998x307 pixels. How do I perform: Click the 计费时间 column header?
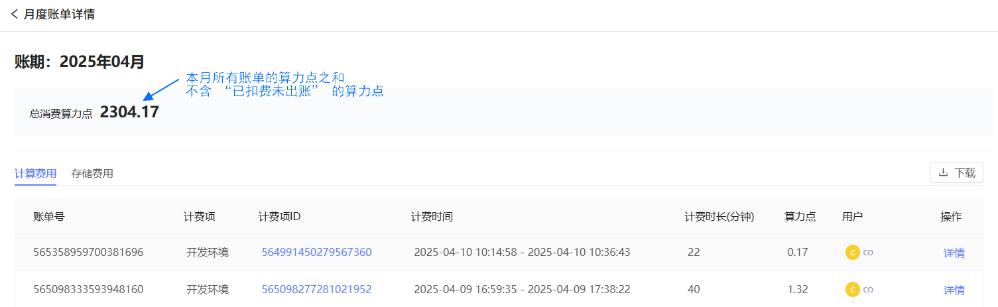tap(432, 216)
